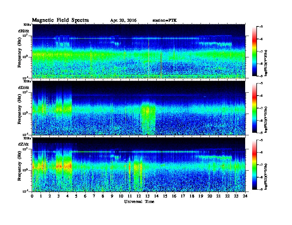Image resolution: width=292 pixels, height=225 pixels.
Task: Select the "Apr. 20, 2016" date text
Action: pyautogui.click(x=123, y=21)
